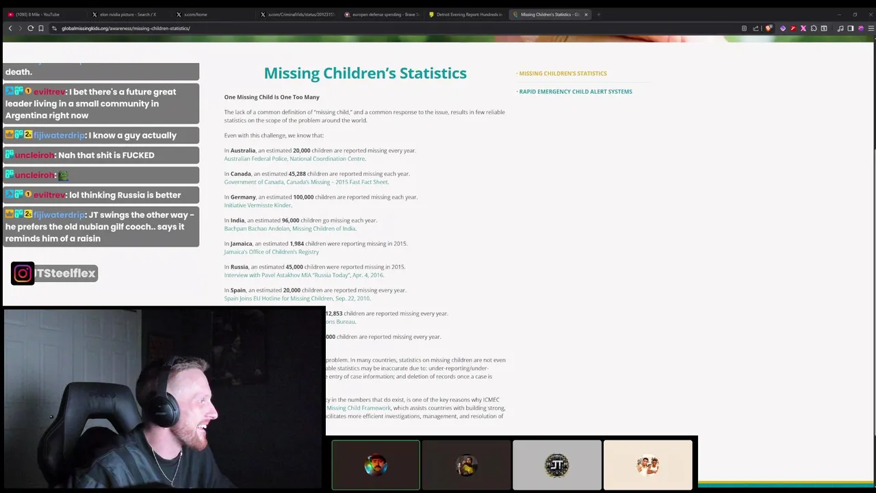Screen dimensions: 876x493
Task: Switch to 'elon nvidia picture - Search / X' tab
Action: coord(128,14)
